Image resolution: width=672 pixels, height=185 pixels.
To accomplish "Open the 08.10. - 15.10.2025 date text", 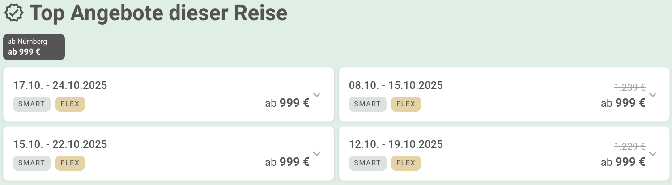I will (396, 85).
